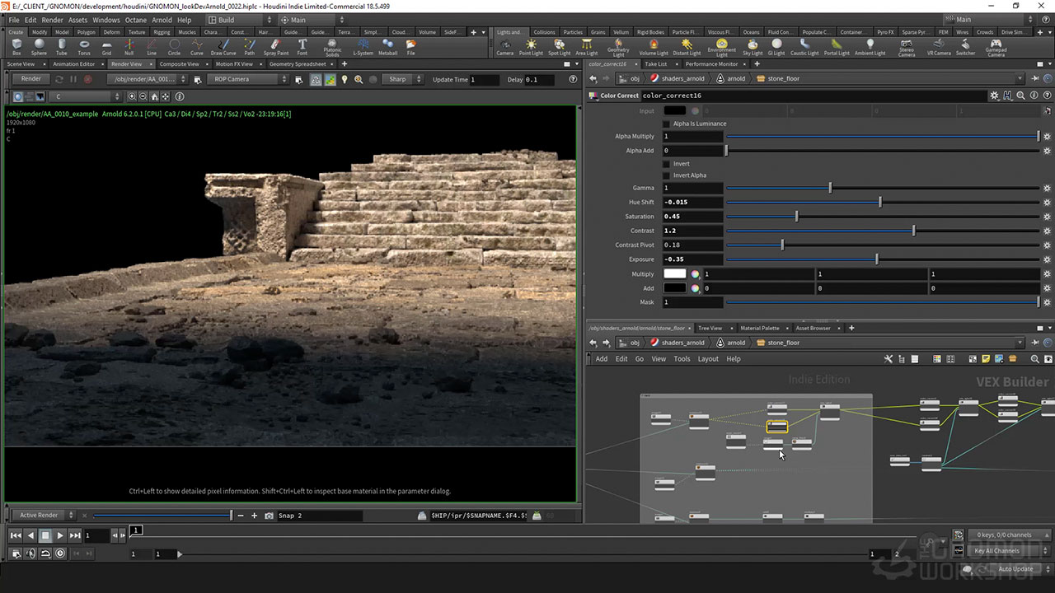Select the Tube shelf tool
The image size is (1055, 593).
pos(62,47)
